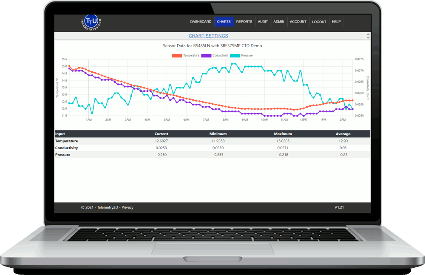Click the chart settings up arrow
This screenshot has height=275, width=425.
tap(368, 34)
